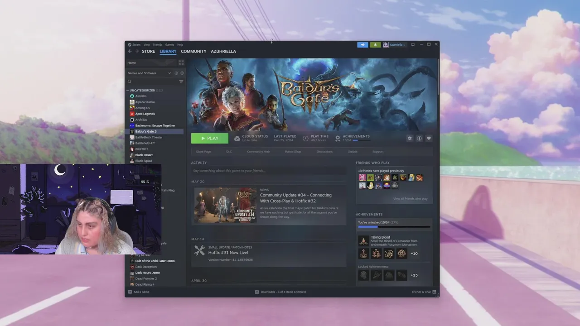Image resolution: width=580 pixels, height=326 pixels.
Task: Switch to Big Picture mode icon
Action: [x=412, y=45]
